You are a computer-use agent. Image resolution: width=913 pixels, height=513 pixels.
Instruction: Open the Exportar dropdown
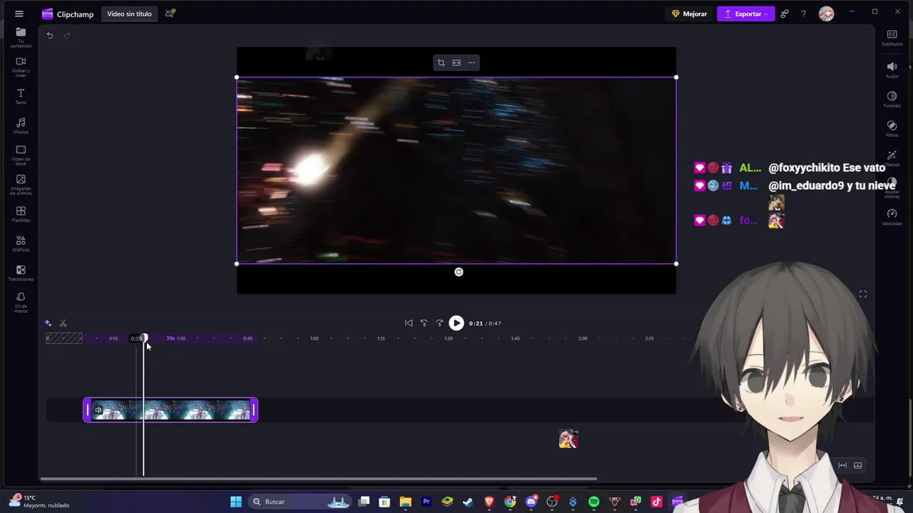tap(746, 14)
